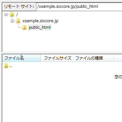Image resolution: width=122 pixels, height=122 pixels.
Task: Select the public_html tree label
Action: pyautogui.click(x=40, y=27)
